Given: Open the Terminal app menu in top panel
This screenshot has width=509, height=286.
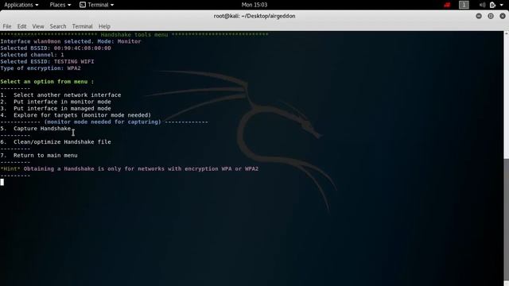Looking at the screenshot, I should pyautogui.click(x=97, y=5).
